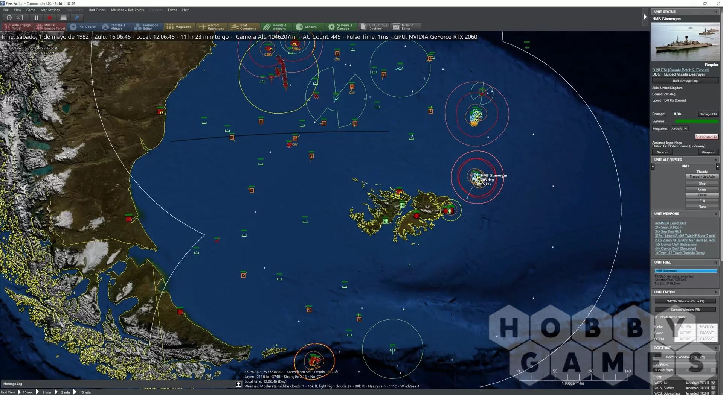The image size is (723, 395).
Task: Collapse the UNIT WEAPONS section
Action: (x=716, y=214)
